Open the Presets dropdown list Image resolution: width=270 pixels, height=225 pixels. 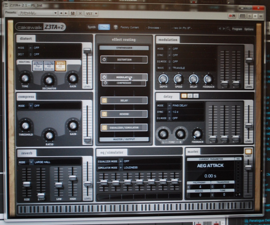pos(55,13)
